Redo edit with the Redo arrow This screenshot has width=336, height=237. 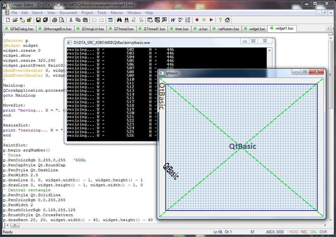tap(101, 20)
